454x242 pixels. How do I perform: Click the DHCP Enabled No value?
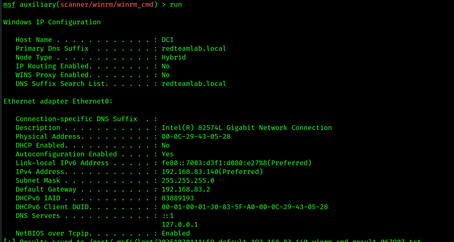166,146
